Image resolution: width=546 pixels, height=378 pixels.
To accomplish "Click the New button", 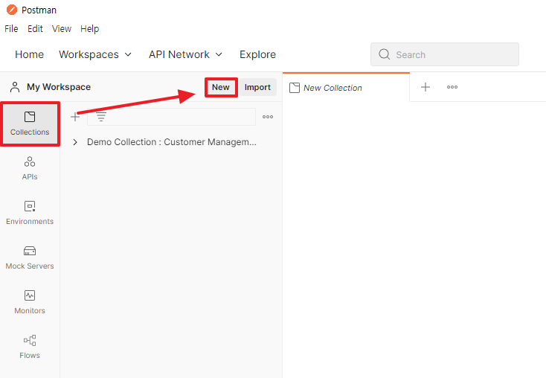I will point(221,87).
